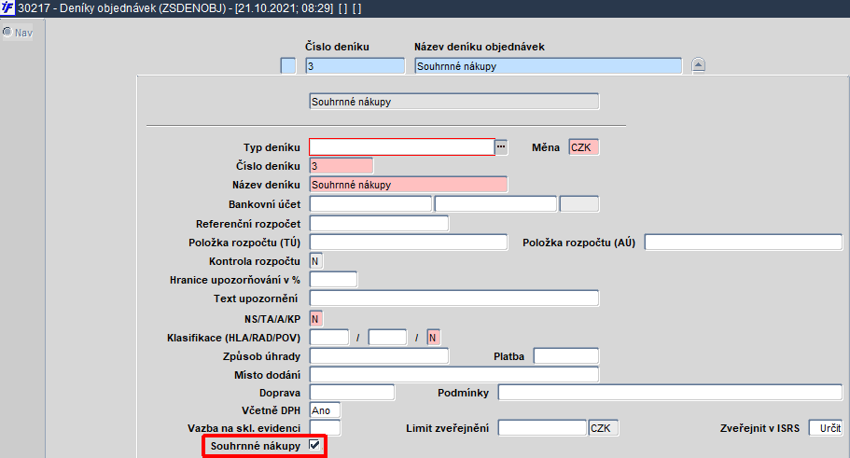The width and height of the screenshot is (850, 458).
Task: Click the Položka rozpočtu (TÚ) field
Action: click(x=408, y=243)
